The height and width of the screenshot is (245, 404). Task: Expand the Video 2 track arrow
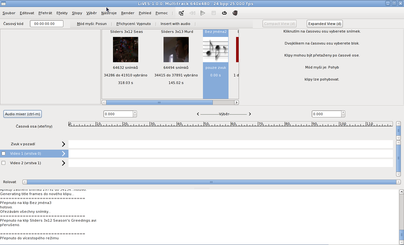[63, 163]
